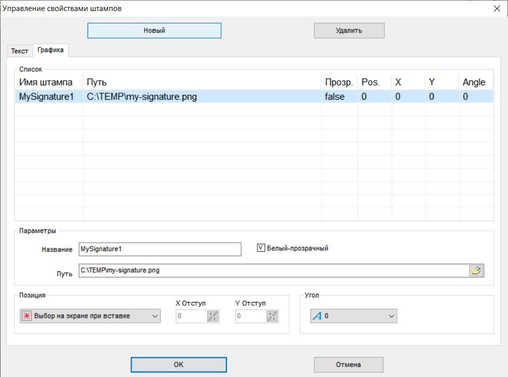
Task: Click the Y Отступ value field
Action: (x=251, y=316)
